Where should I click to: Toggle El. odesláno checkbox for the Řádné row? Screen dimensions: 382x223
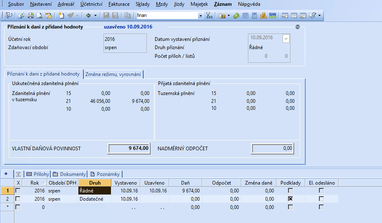point(321,190)
